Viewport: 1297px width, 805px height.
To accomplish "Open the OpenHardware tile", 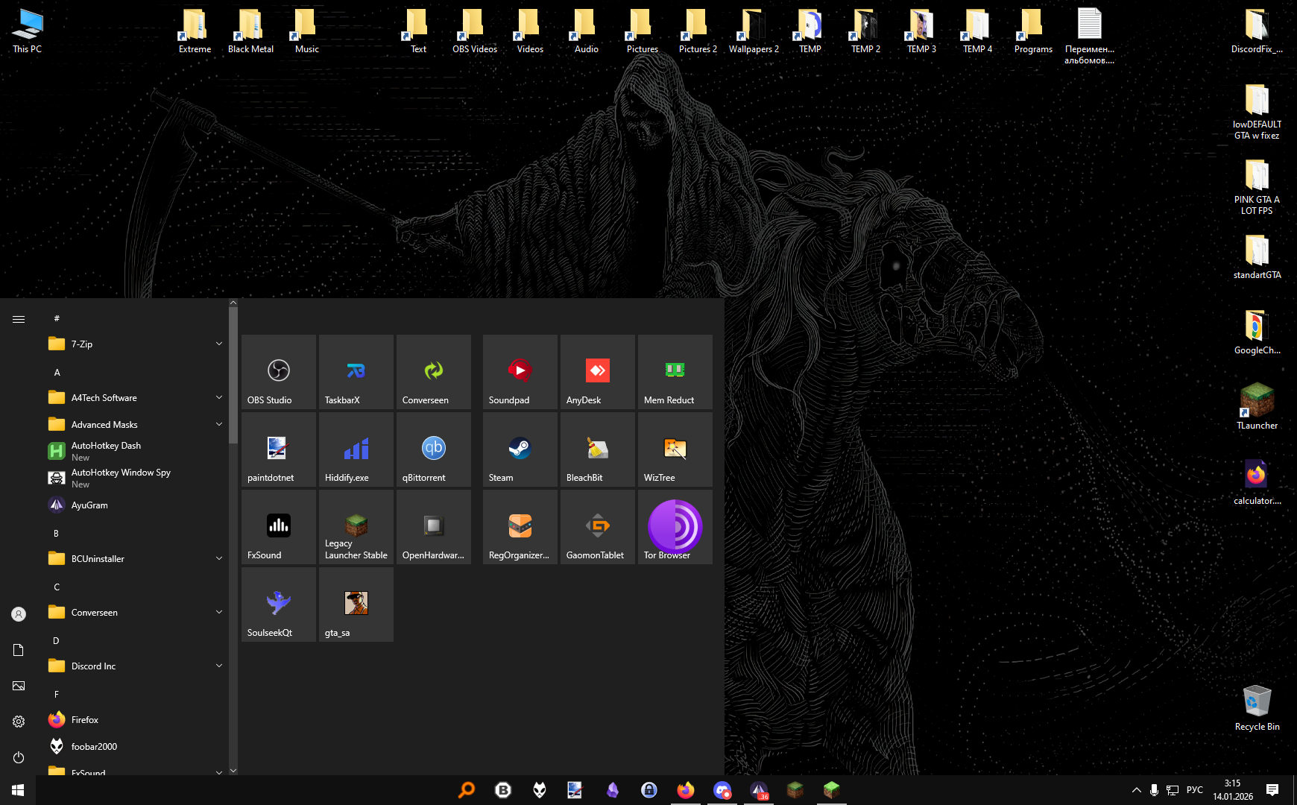I will click(434, 527).
